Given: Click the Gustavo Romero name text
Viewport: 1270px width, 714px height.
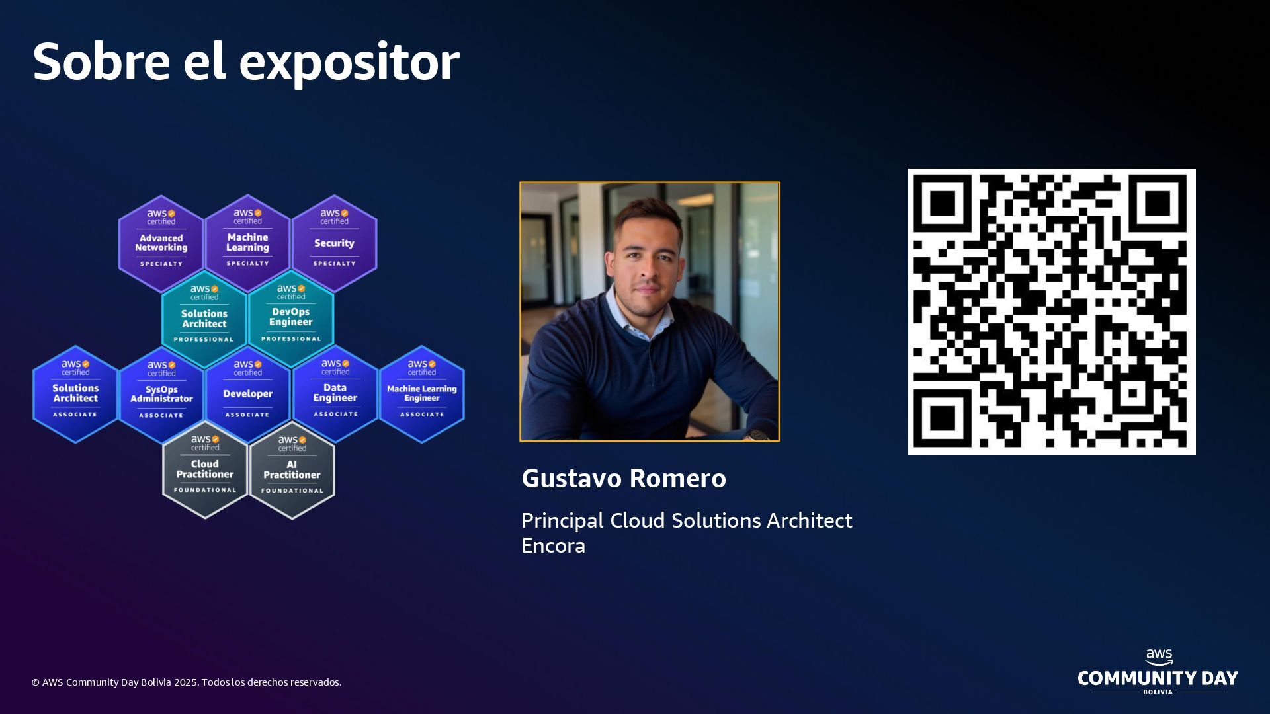Looking at the screenshot, I should [x=624, y=478].
